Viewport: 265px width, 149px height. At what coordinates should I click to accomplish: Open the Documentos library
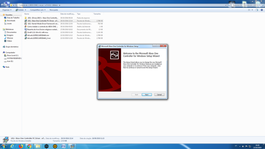(x=11, y=32)
